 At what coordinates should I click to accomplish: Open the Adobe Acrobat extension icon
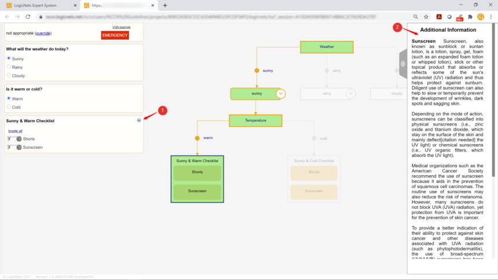pos(439,17)
